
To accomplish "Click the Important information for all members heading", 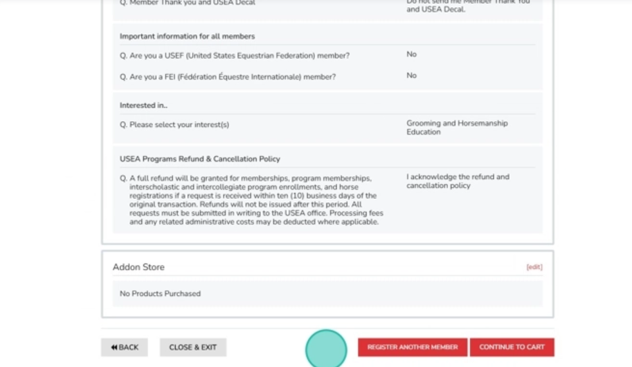I will click(187, 37).
